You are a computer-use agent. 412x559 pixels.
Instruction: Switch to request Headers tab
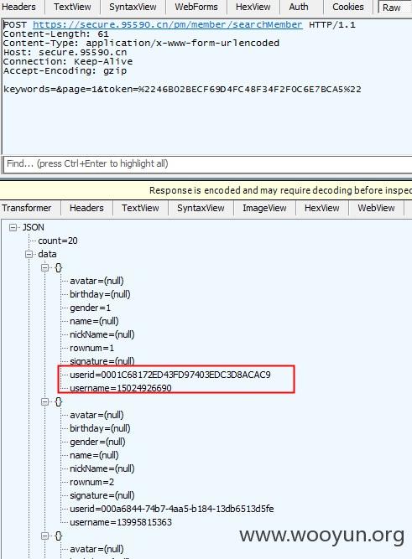coord(19,7)
